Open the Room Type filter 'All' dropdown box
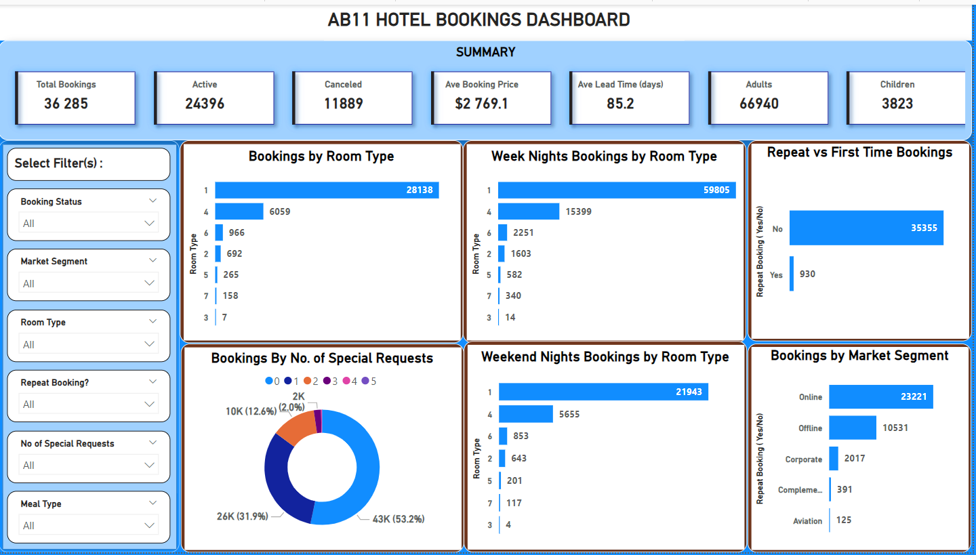This screenshot has width=976, height=555. pyautogui.click(x=89, y=344)
